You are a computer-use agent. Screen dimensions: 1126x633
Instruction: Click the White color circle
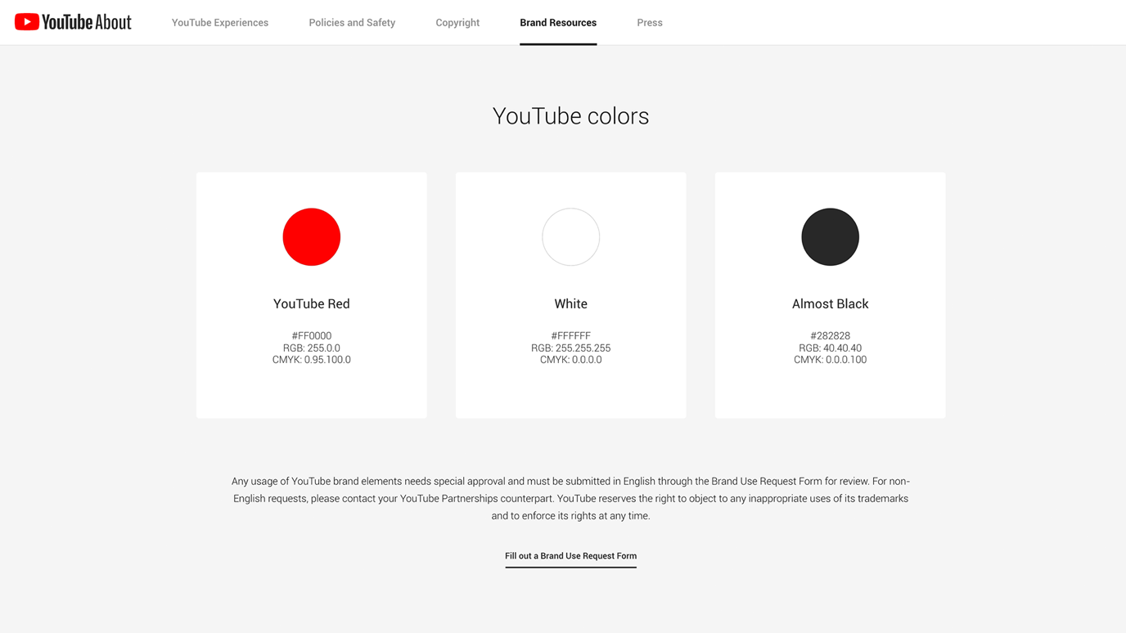click(x=571, y=237)
